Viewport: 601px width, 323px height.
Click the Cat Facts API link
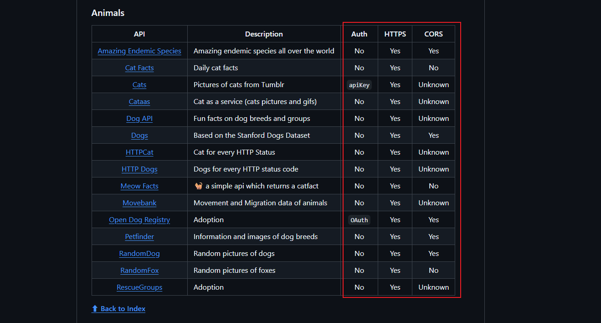[139, 68]
